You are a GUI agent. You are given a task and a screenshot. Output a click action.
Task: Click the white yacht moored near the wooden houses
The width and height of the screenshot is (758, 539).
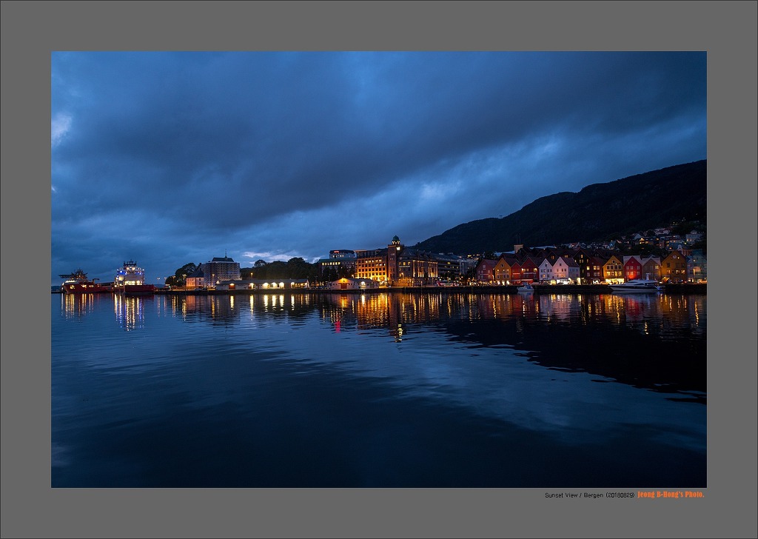(x=634, y=286)
